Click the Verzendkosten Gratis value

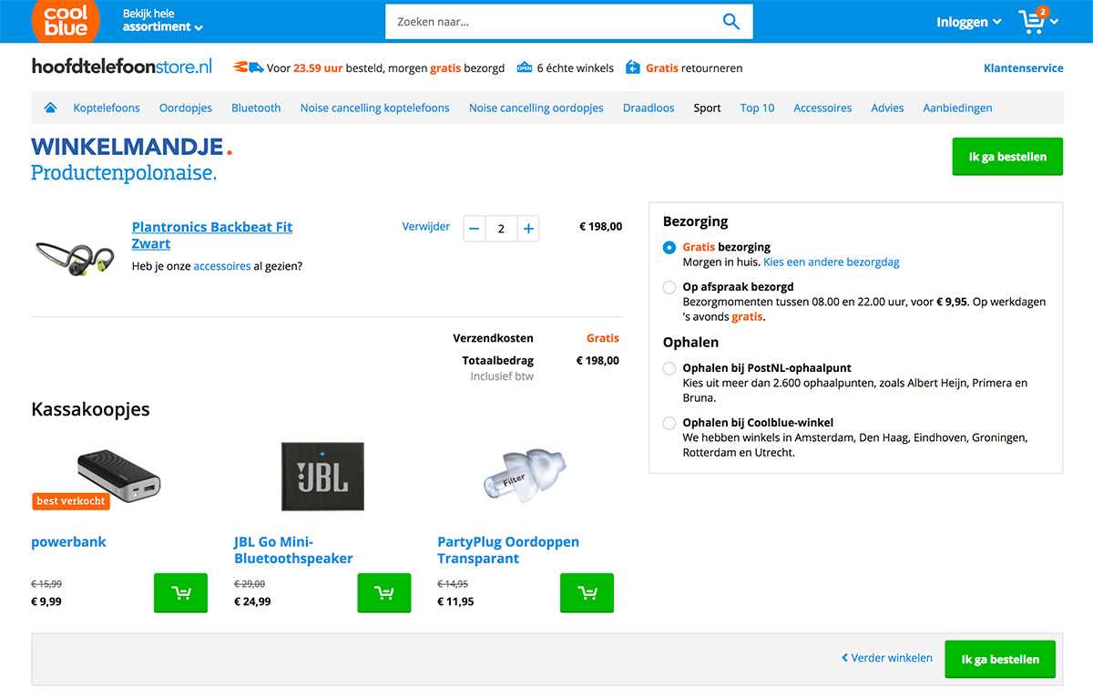[x=603, y=338]
